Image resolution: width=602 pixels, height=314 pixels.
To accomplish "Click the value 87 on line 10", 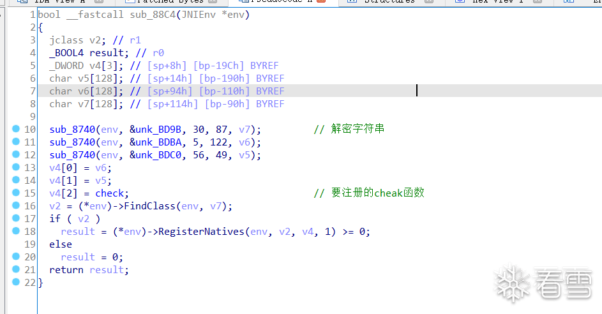I will (222, 130).
